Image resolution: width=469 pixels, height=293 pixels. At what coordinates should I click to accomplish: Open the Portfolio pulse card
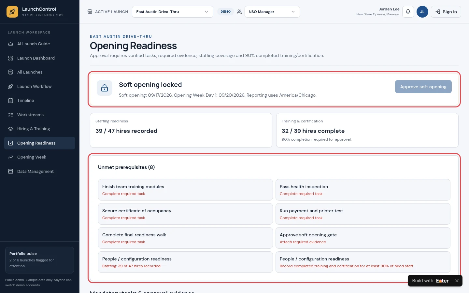click(39, 260)
